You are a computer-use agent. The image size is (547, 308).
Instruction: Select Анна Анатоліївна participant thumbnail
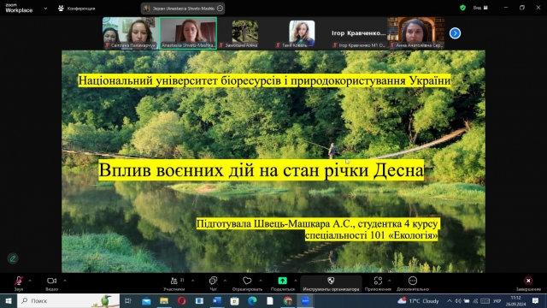click(416, 33)
